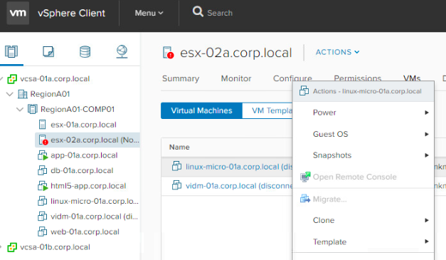This screenshot has height=260, width=446.
Task: Expand Snapshots submenu arrow
Action: pos(427,155)
